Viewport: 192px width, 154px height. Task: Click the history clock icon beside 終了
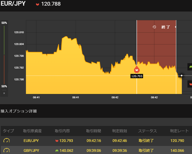[x=154, y=27]
